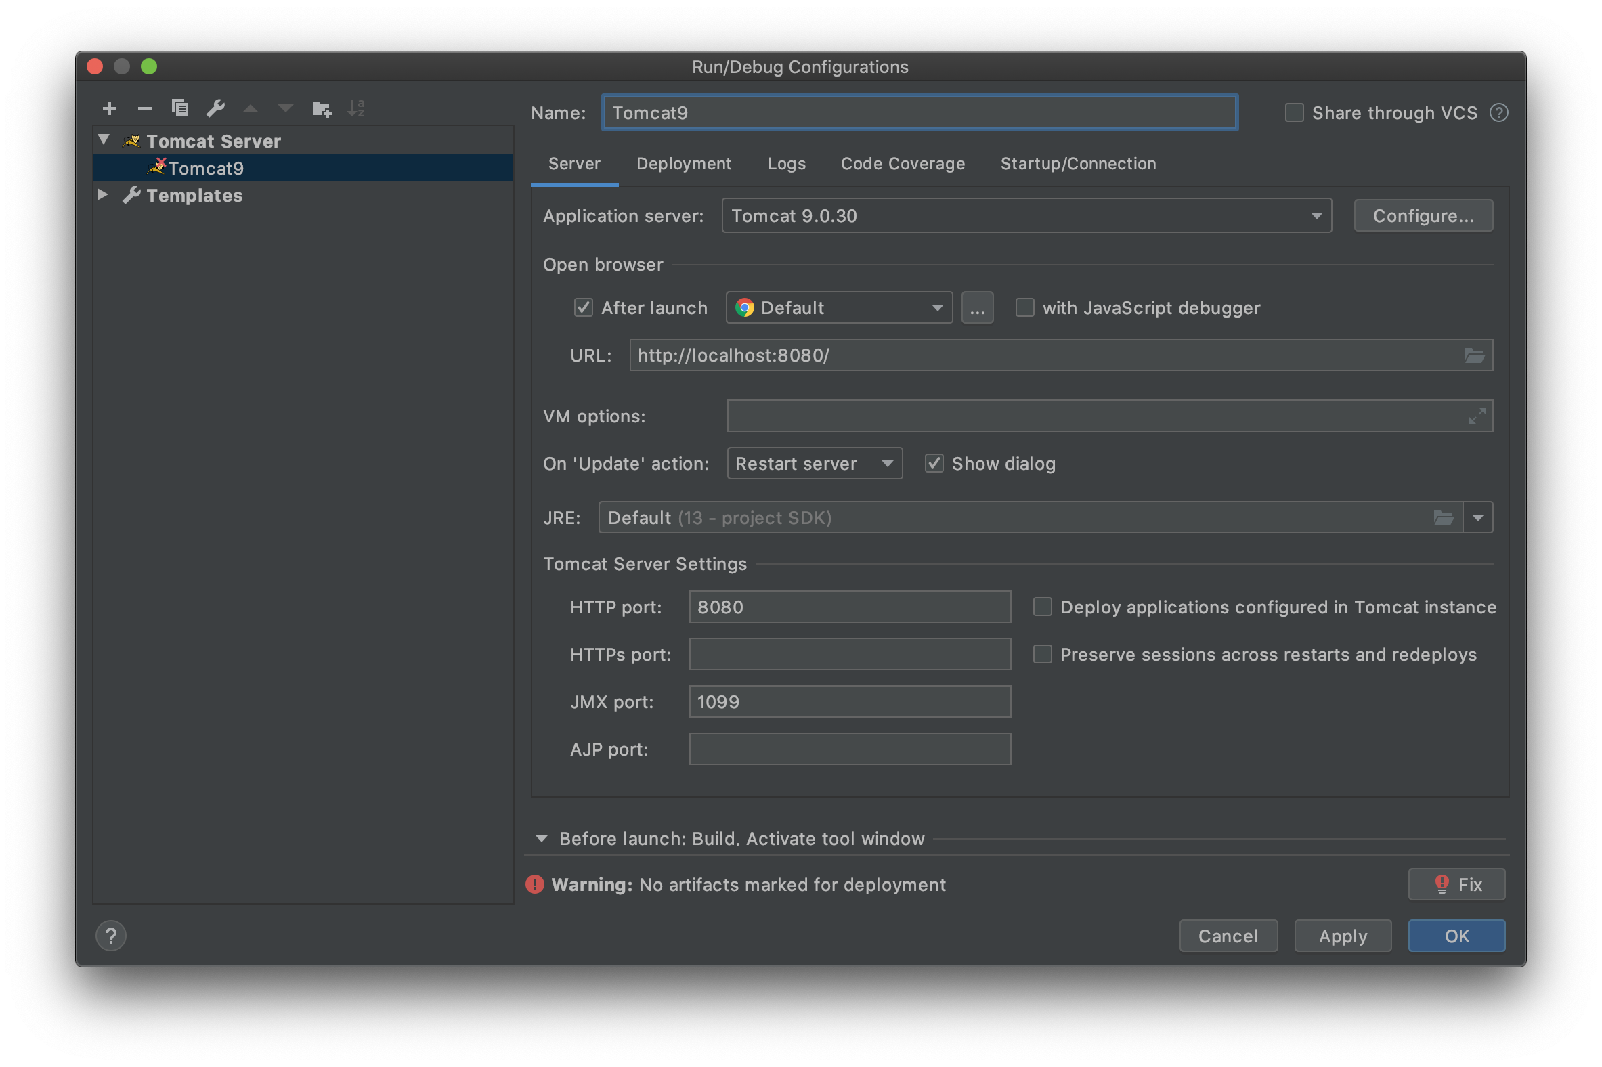The height and width of the screenshot is (1067, 1602).
Task: Switch to the Deployment tab
Action: tap(683, 164)
